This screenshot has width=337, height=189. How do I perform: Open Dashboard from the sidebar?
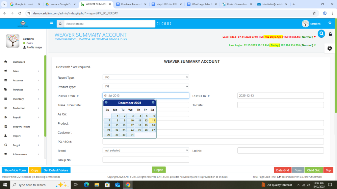[19, 62]
